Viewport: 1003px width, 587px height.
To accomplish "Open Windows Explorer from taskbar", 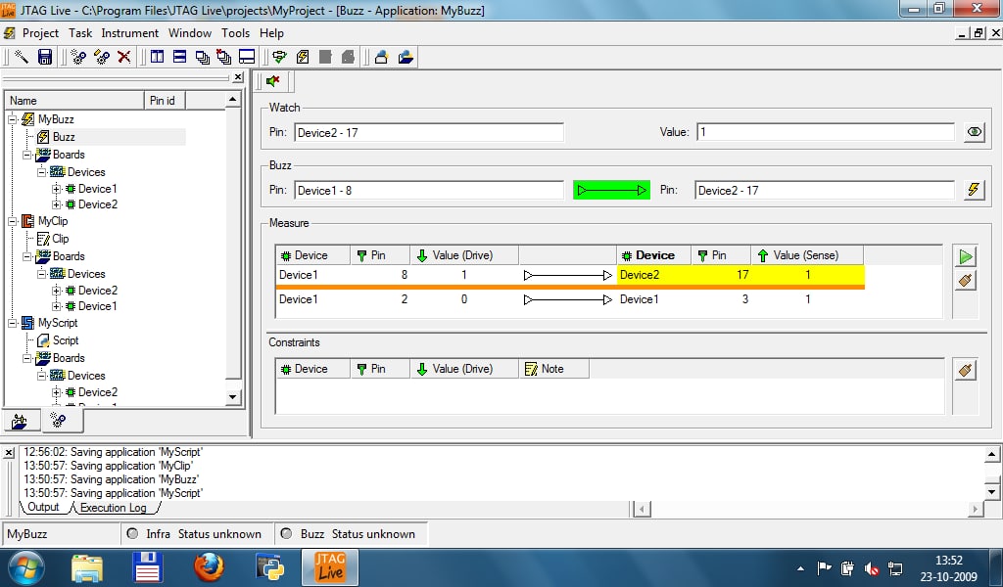I will pos(87,567).
